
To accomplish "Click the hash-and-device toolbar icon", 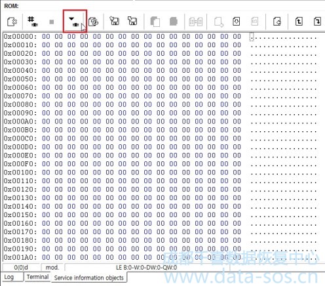I will (x=33, y=22).
